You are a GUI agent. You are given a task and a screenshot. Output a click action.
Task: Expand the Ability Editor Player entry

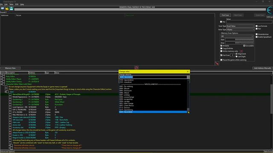(1, 79)
